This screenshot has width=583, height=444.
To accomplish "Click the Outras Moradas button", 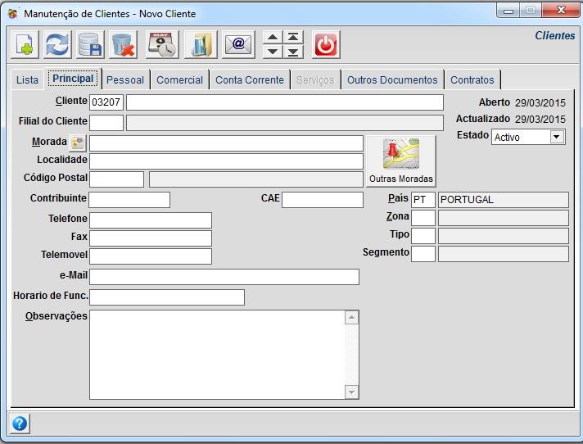I will pos(400,161).
